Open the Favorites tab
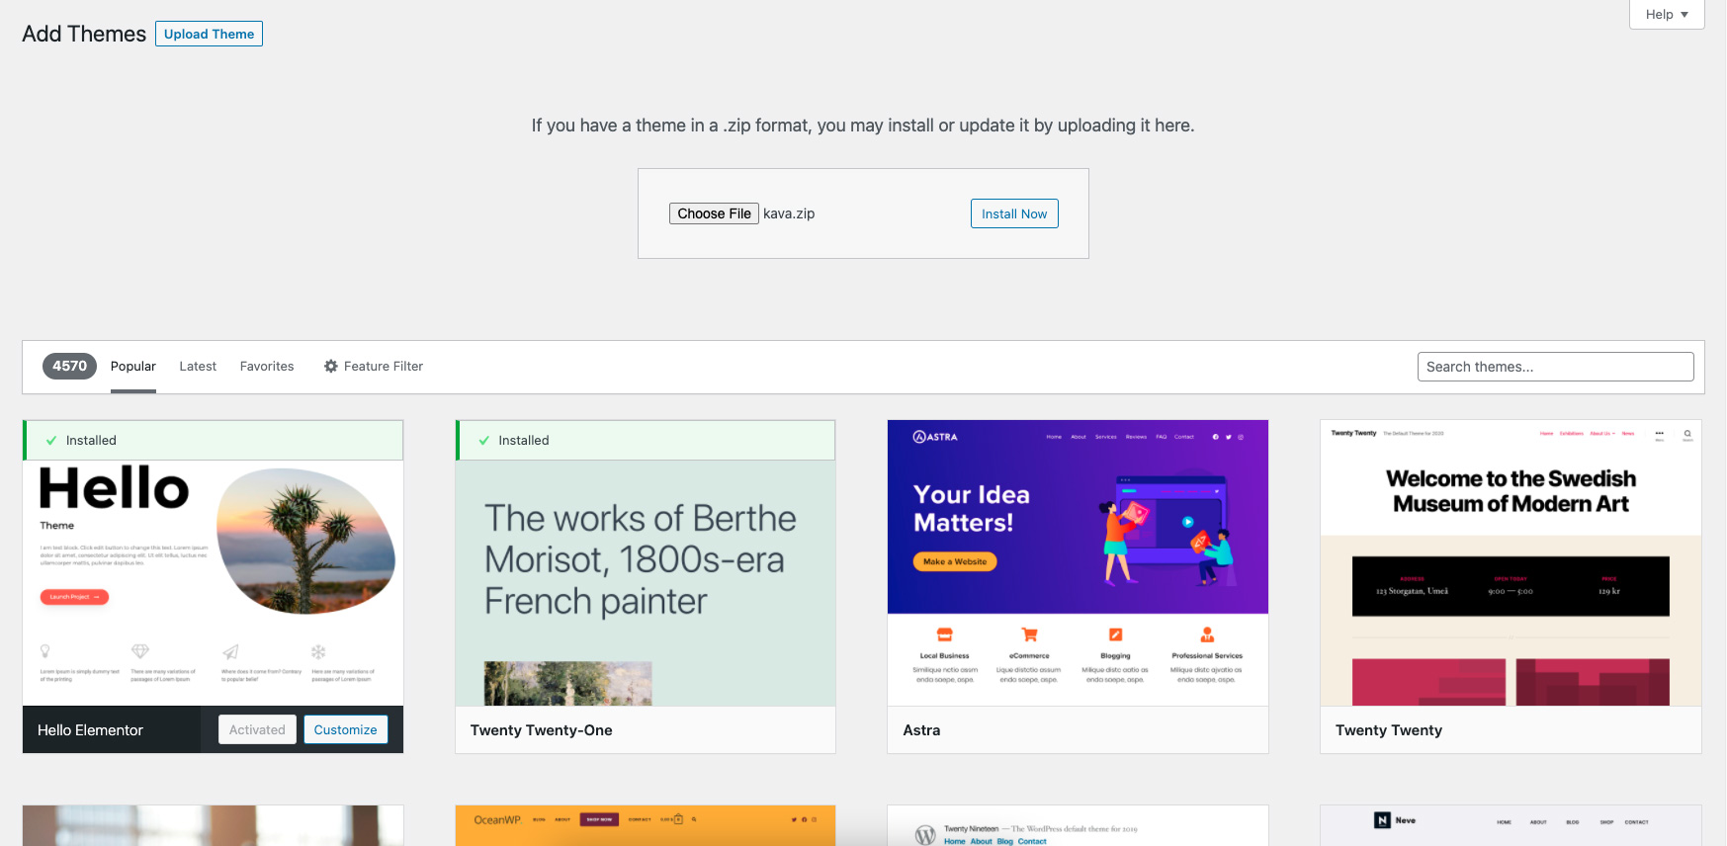This screenshot has height=846, width=1727. click(x=267, y=367)
